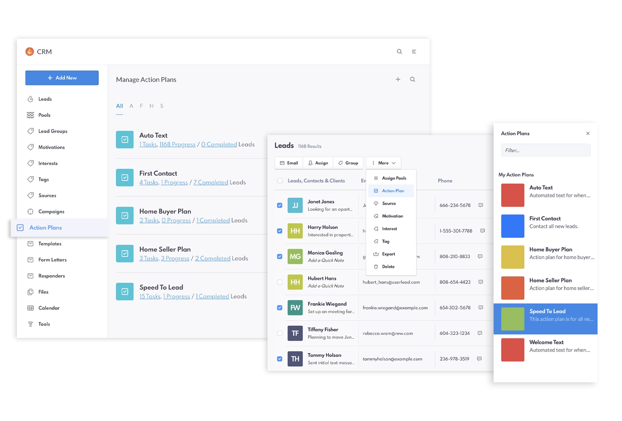Click the Files icon in sidebar

click(x=30, y=292)
